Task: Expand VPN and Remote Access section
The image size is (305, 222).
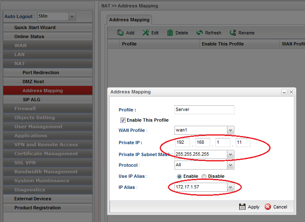Action: (x=48, y=145)
